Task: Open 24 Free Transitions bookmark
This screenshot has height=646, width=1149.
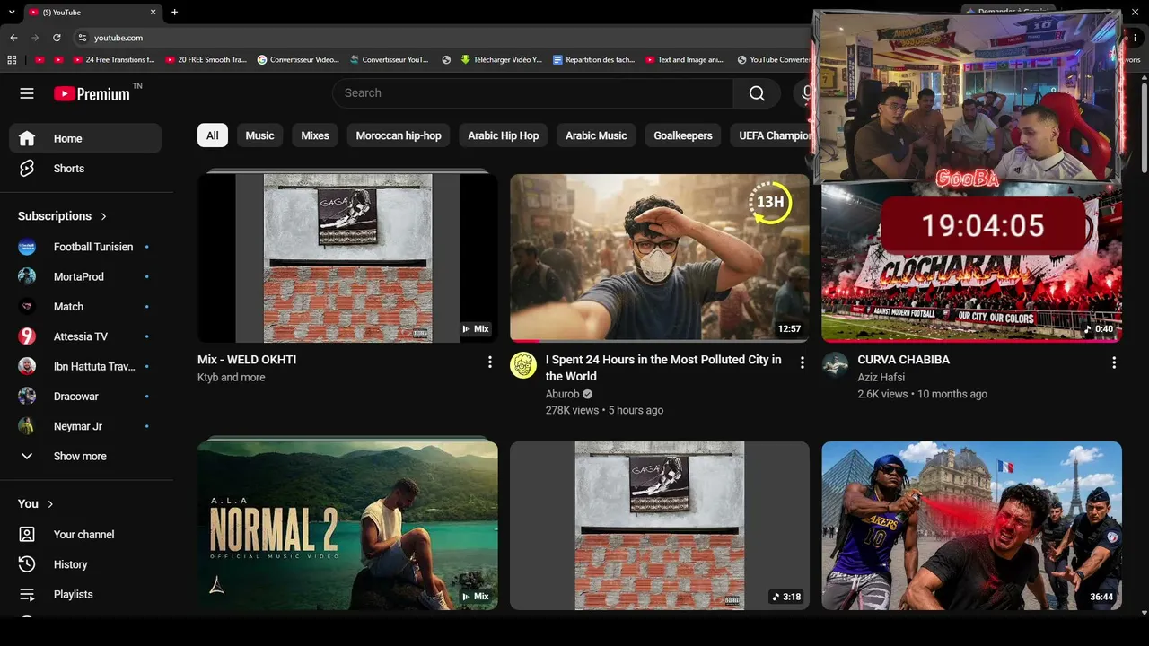Action: pyautogui.click(x=112, y=60)
